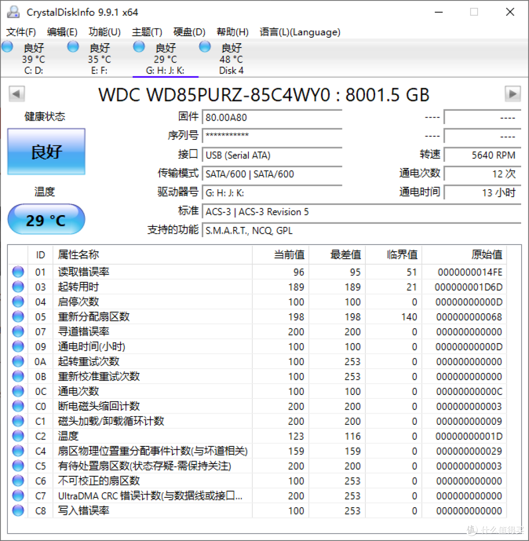Screen dimensions: 529x541
Task: Click the 良好 health status button
Action: point(46,151)
